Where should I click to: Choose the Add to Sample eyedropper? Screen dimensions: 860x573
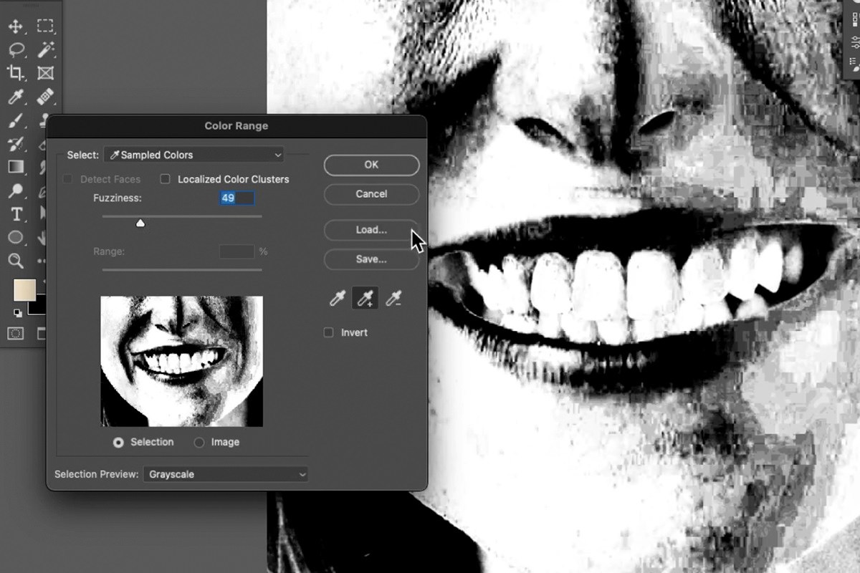click(x=365, y=298)
